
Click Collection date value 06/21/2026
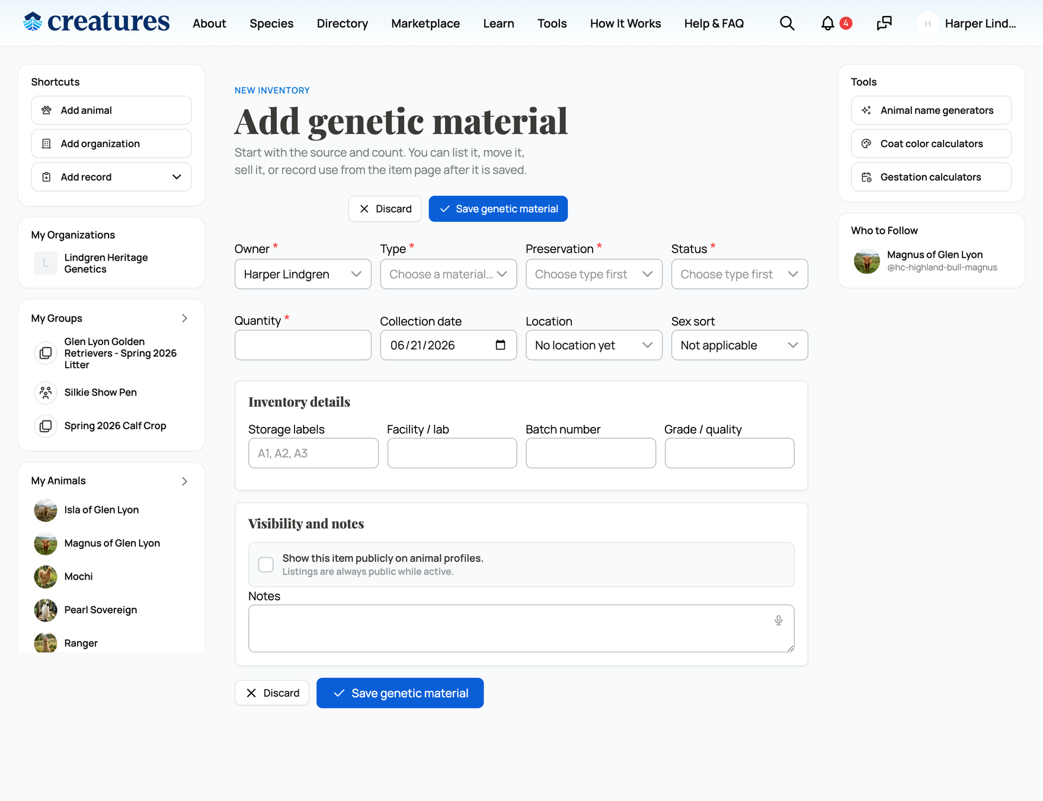click(x=423, y=345)
